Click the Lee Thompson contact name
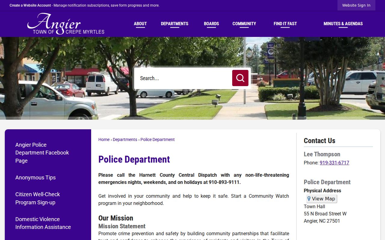The width and height of the screenshot is (385, 240). [322, 154]
